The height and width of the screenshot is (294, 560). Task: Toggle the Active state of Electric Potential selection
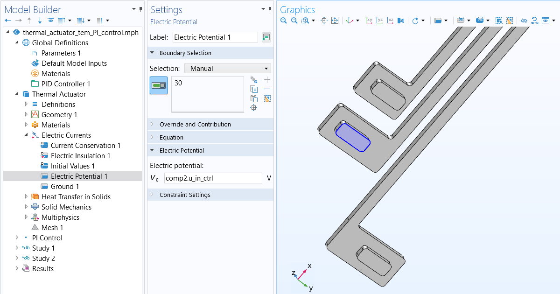pos(158,85)
